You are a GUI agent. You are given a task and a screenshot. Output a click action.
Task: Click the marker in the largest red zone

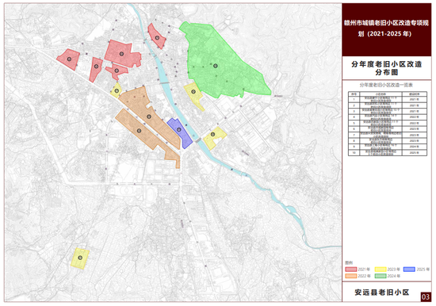point(121,54)
